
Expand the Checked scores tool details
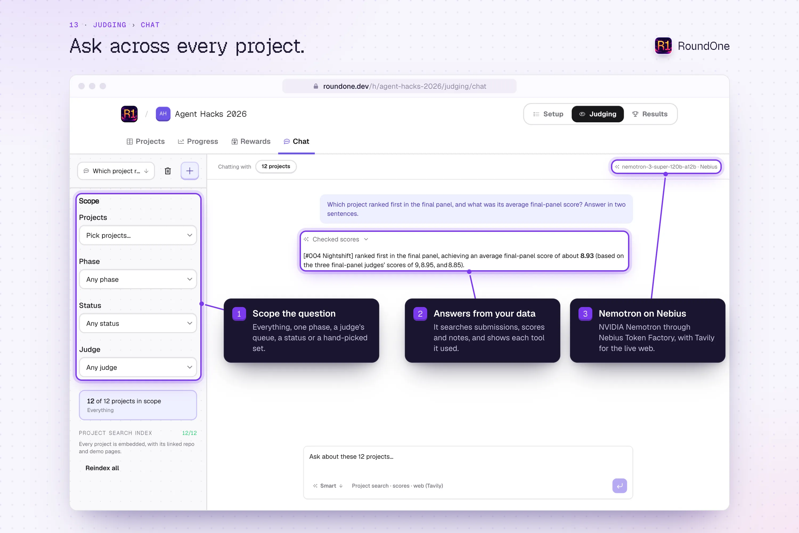point(336,239)
